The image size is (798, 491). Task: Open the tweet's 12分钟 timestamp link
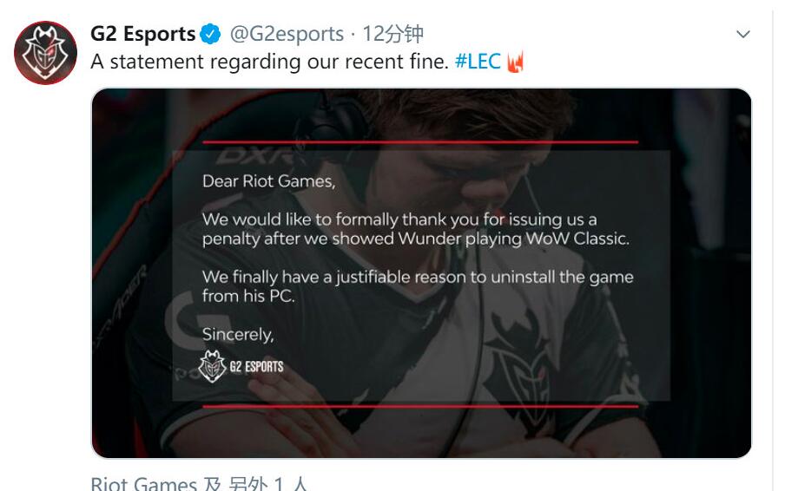[x=393, y=35]
